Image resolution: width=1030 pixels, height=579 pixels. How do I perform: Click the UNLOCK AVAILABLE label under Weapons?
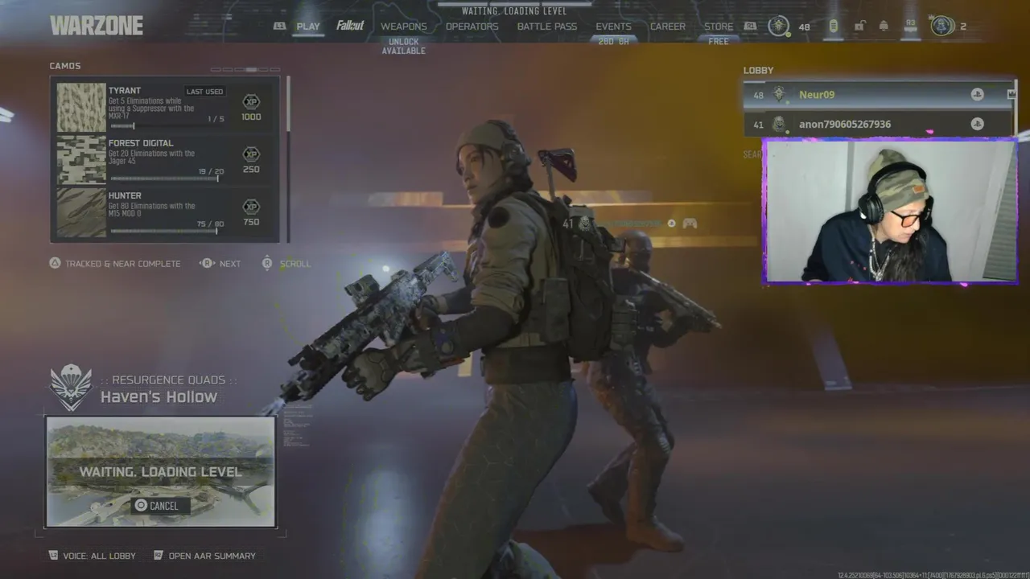coord(404,47)
